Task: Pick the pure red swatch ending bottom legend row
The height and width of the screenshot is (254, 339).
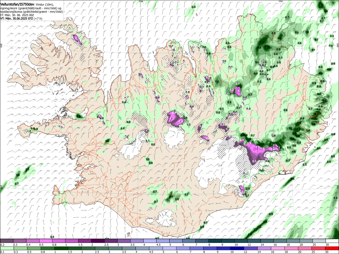Action: (332, 248)
